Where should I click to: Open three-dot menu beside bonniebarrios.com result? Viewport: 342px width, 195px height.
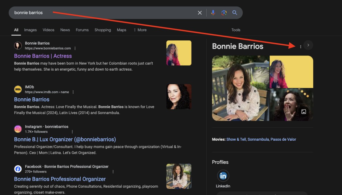pyautogui.click(x=75, y=48)
